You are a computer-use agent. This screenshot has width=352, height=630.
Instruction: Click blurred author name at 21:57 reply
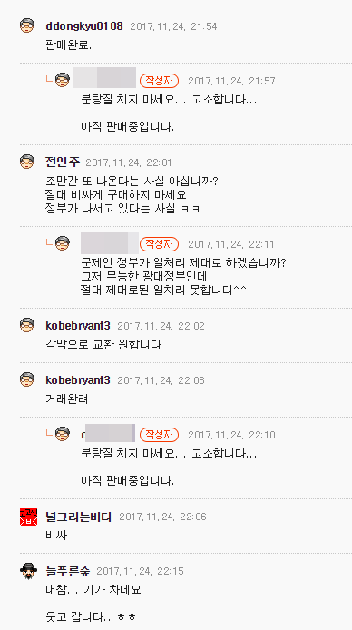(104, 77)
